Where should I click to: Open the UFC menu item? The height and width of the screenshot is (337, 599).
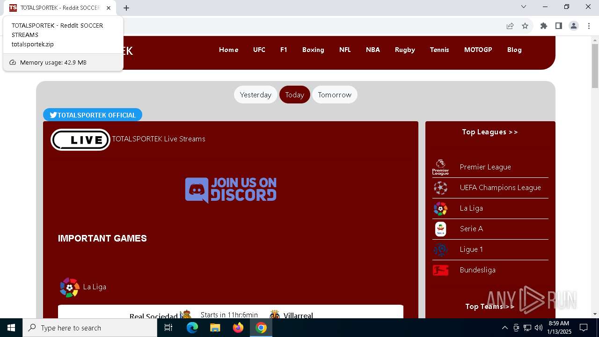259,50
